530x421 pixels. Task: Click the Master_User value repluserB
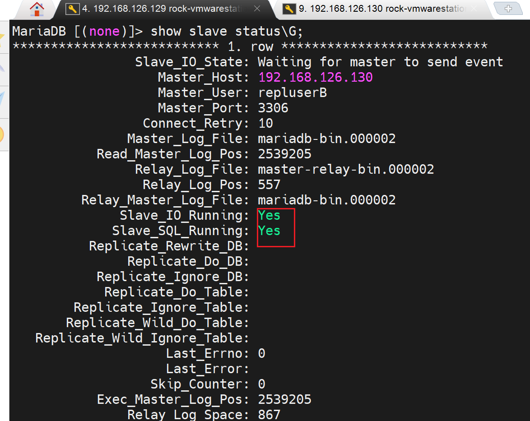point(292,93)
